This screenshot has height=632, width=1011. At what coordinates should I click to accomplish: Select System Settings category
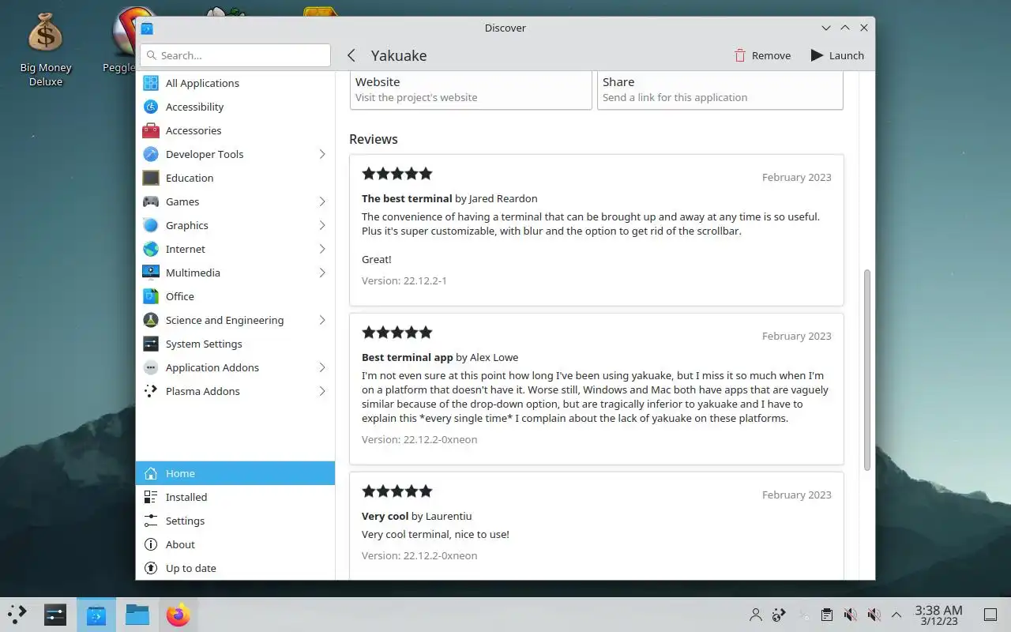pos(235,344)
